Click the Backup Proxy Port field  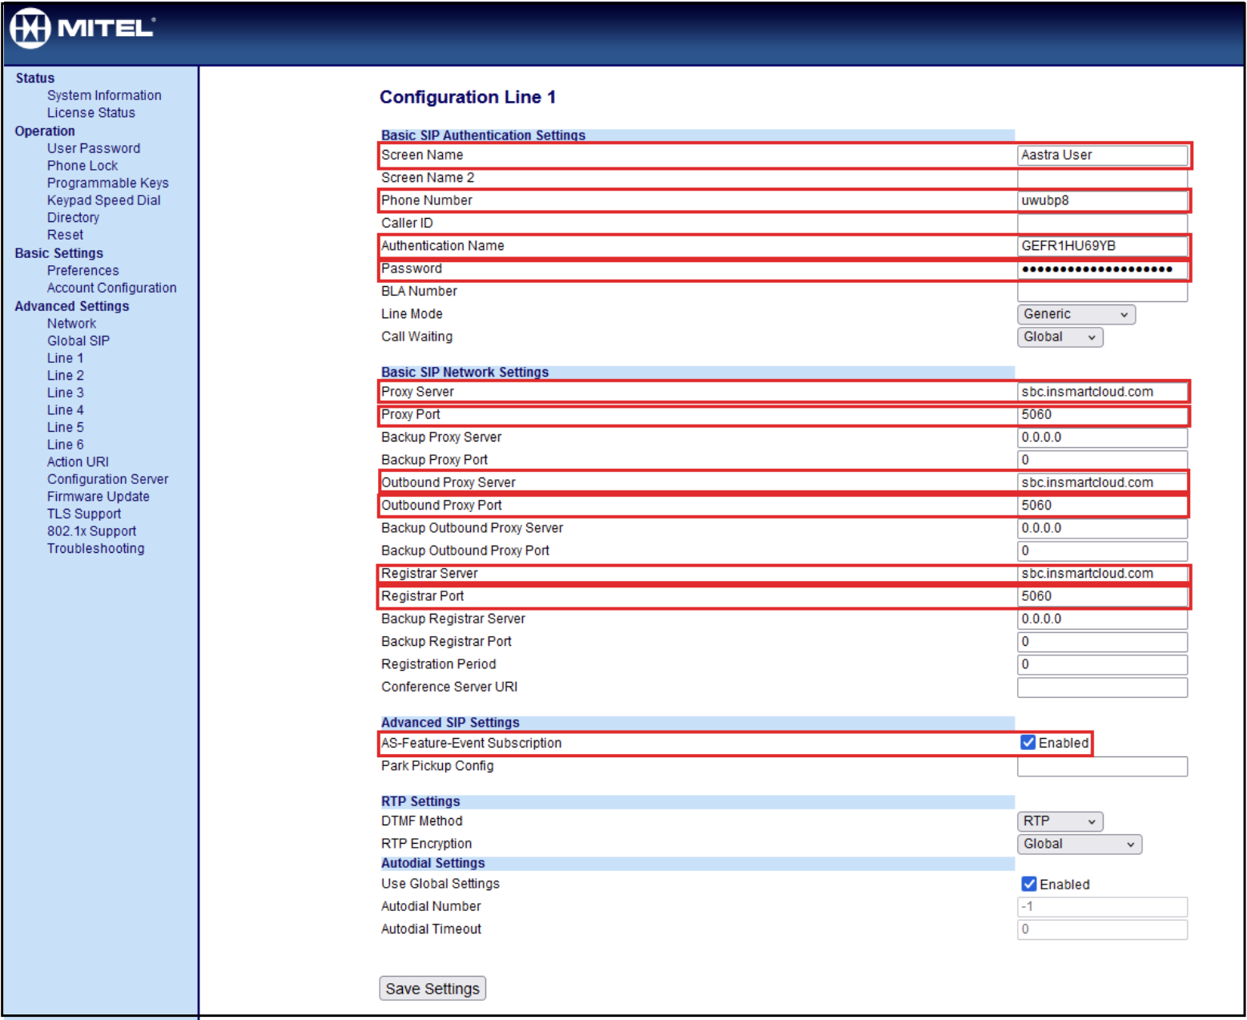[1102, 460]
